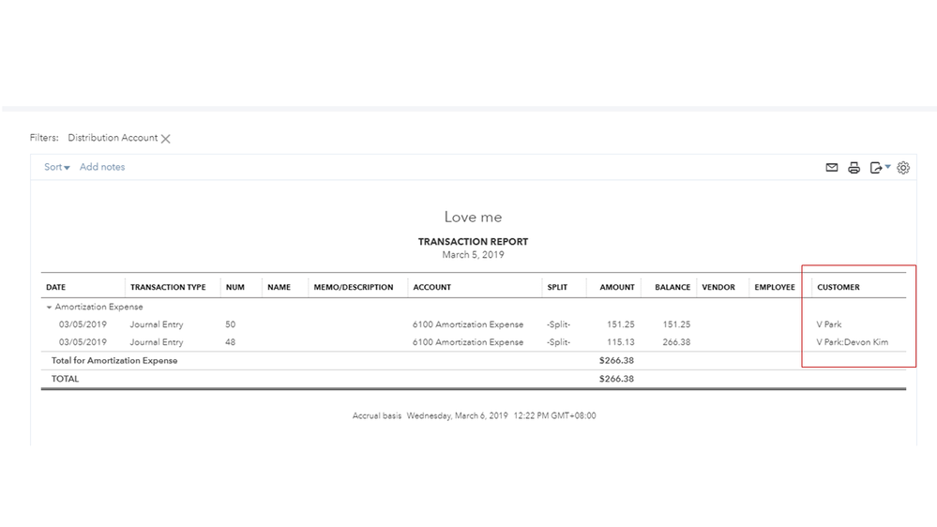The height and width of the screenshot is (527, 937).
Task: Click the BALANCE column header
Action: (x=673, y=287)
